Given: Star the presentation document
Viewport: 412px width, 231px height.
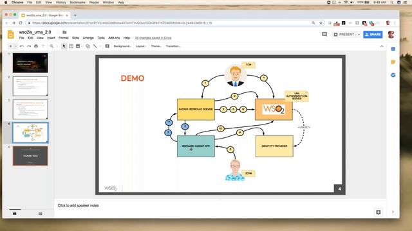Looking at the screenshot, I should 58,32.
